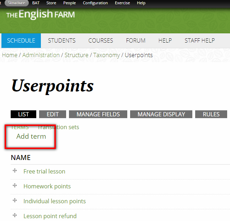Image resolution: width=230 pixels, height=221 pixels.
Task: Open the Staff Help navigation item
Action: 199,40
